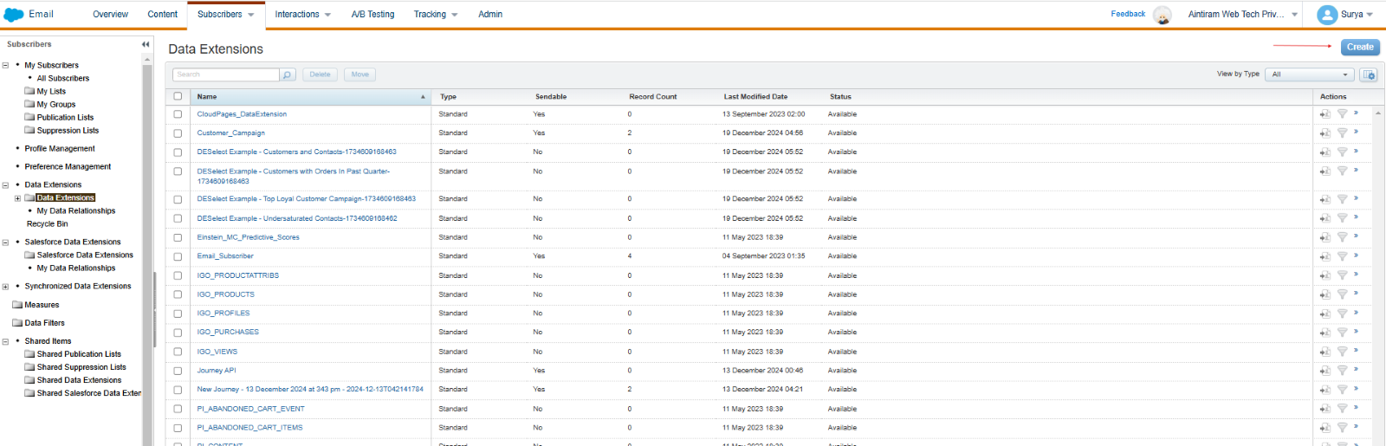Image resolution: width=1386 pixels, height=446 pixels.
Task: Open the A/B Testing tab
Action: [x=372, y=15]
